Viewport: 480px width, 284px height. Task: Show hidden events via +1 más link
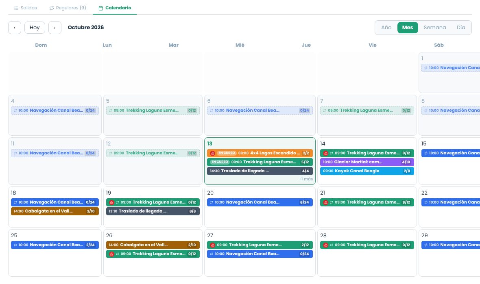coord(305,179)
